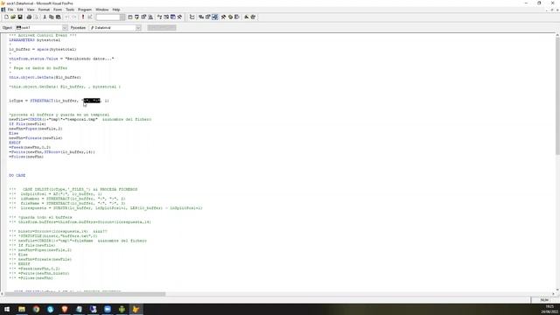Click the Open file toolbar icon
The width and height of the screenshot is (560, 315).
coord(13,17)
